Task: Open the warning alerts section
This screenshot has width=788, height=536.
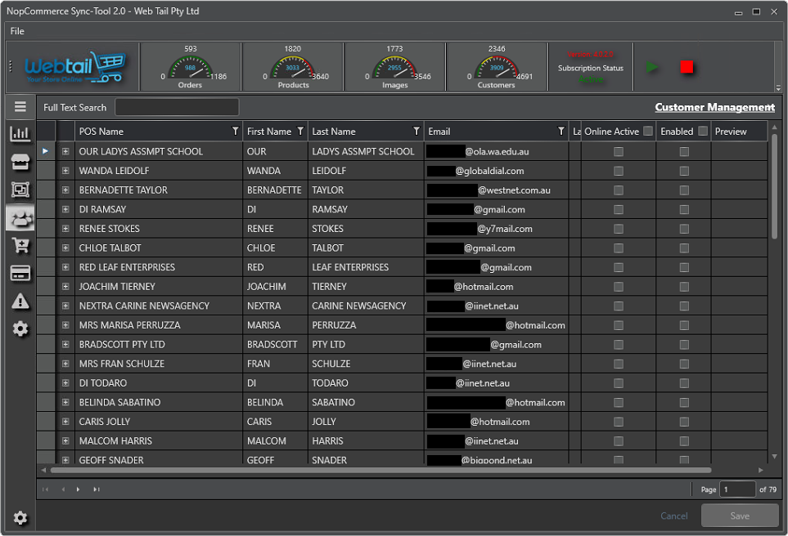Action: point(20,301)
